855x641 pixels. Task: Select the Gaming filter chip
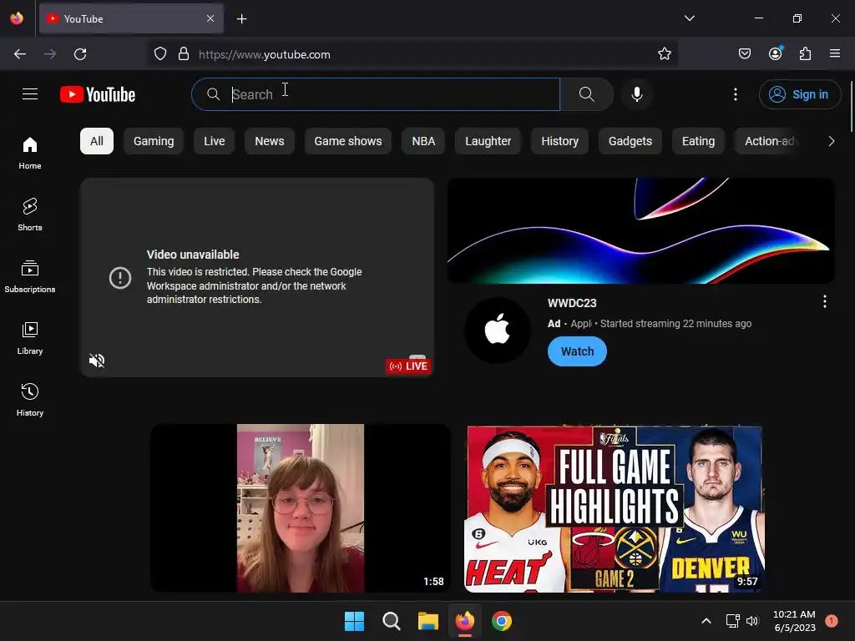154,141
